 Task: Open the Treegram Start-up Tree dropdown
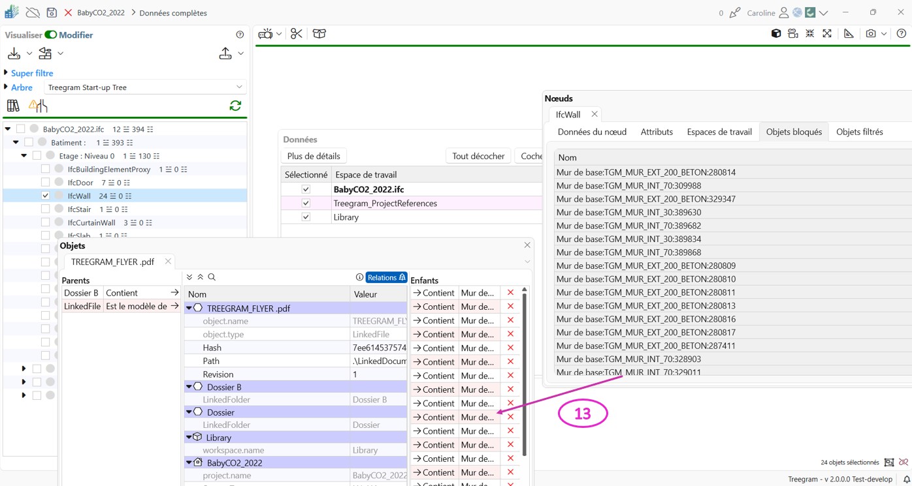144,87
